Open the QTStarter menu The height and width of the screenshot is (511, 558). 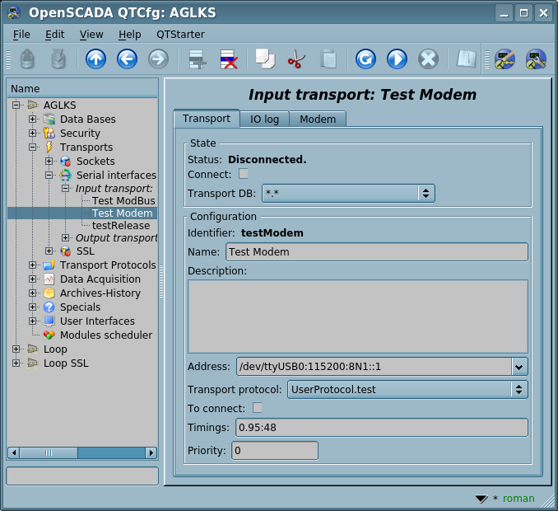[x=180, y=35]
